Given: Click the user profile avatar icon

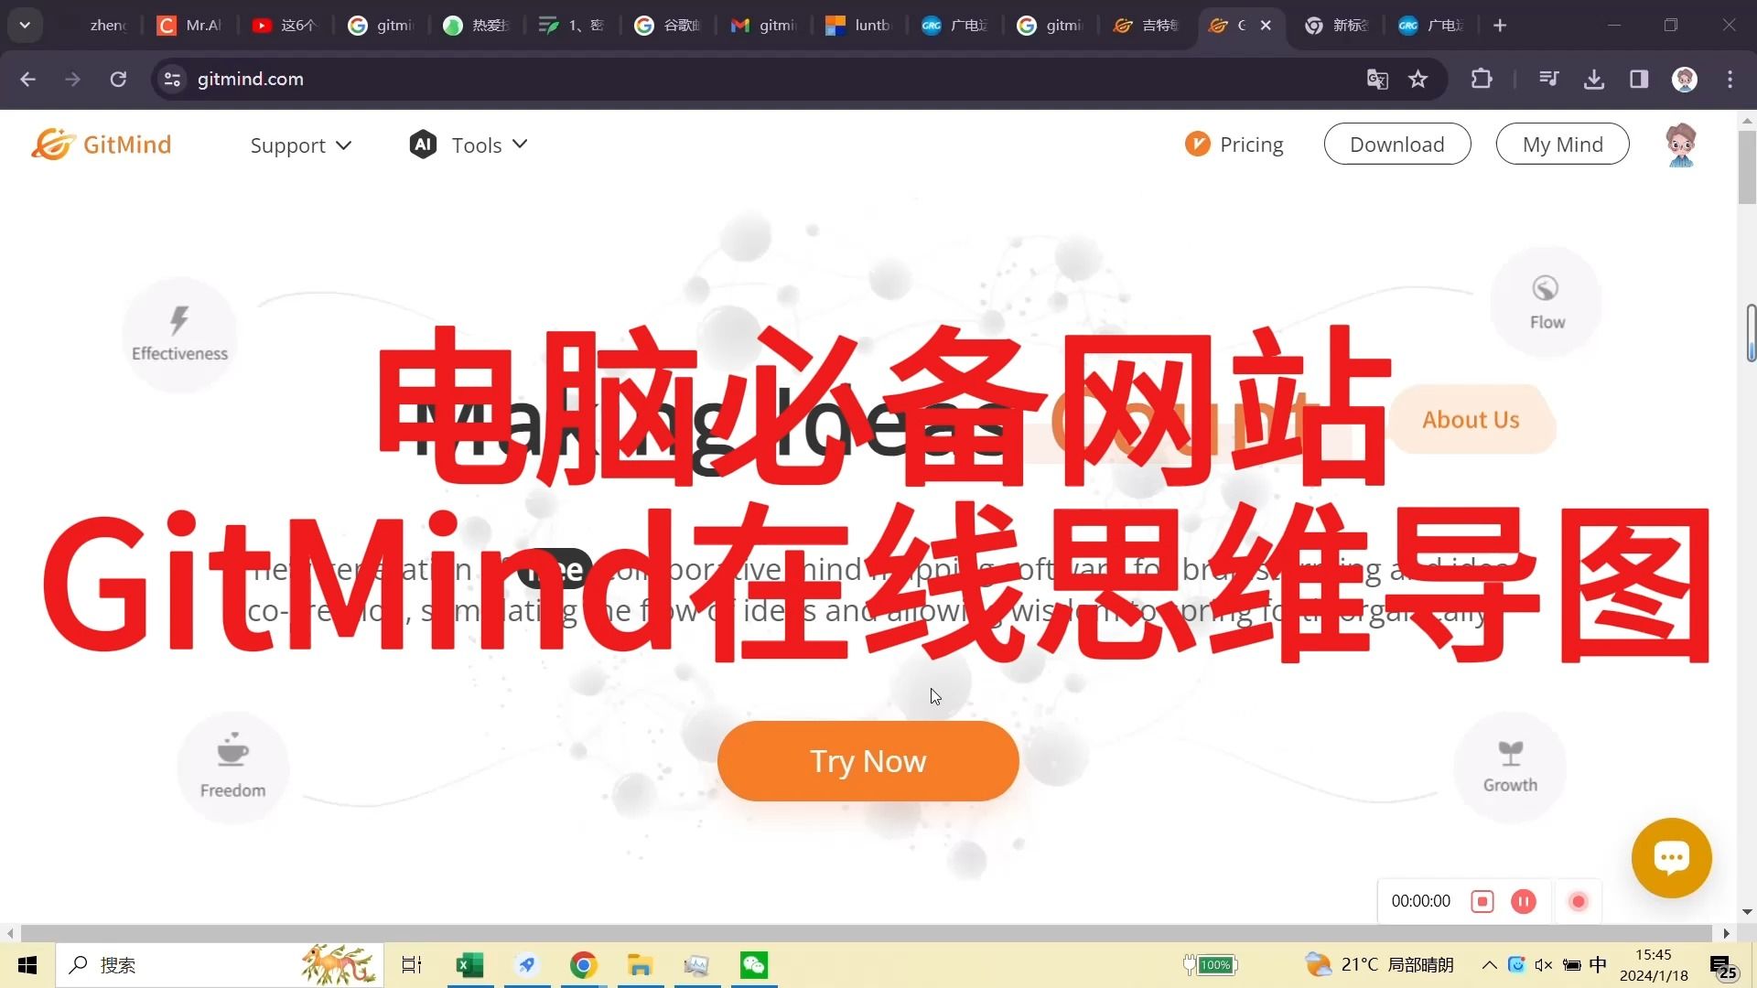Looking at the screenshot, I should 1682,144.
